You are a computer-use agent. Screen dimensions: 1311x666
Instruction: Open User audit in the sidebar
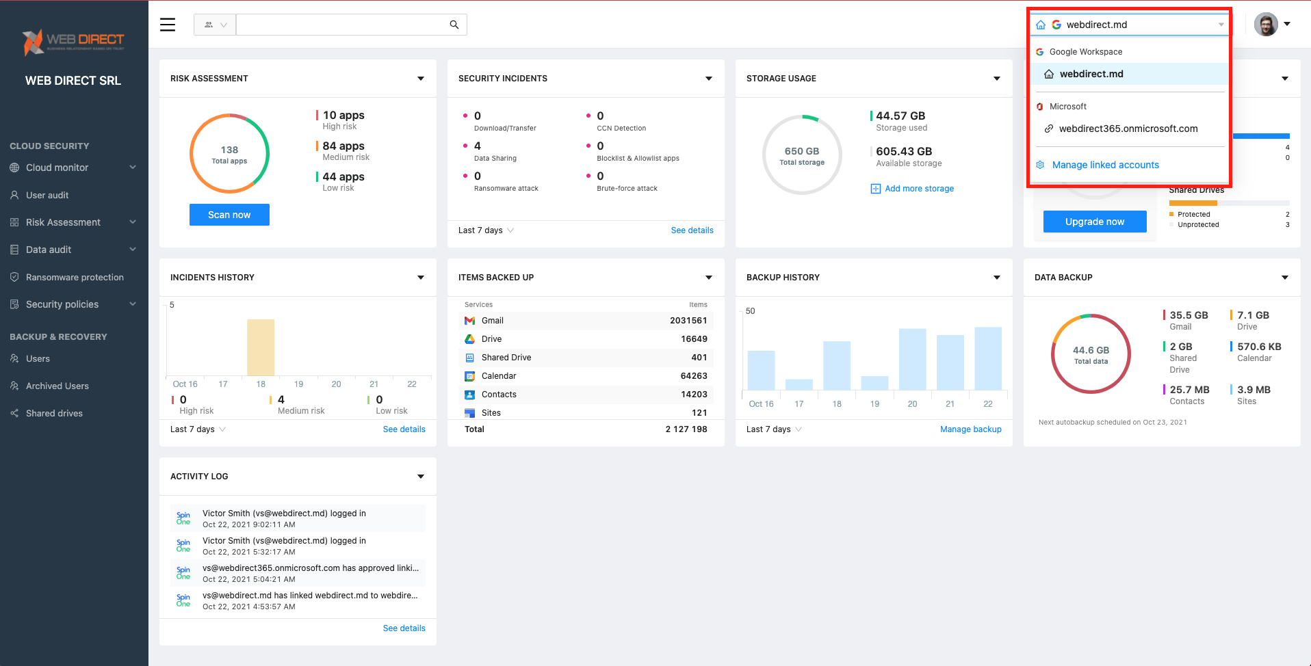click(47, 195)
